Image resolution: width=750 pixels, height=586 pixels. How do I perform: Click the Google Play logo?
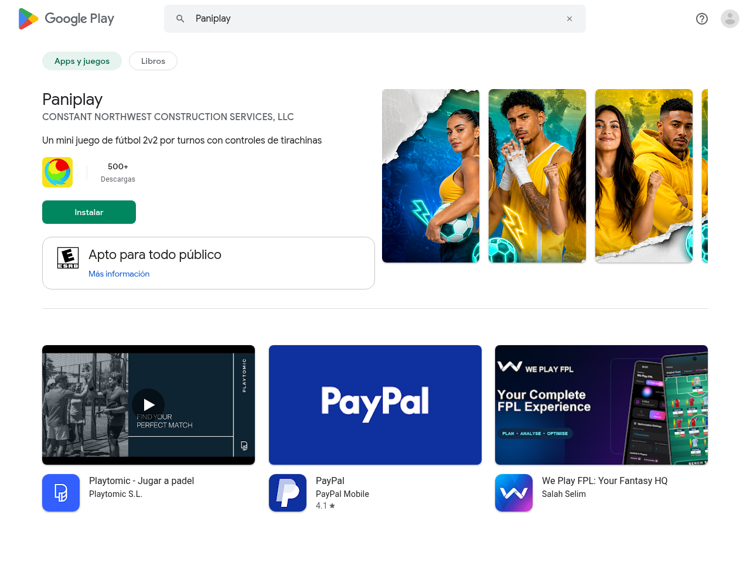[66, 19]
